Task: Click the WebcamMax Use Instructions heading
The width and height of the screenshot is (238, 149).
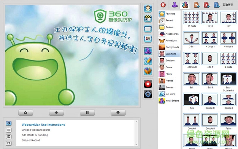Action: tap(43, 125)
